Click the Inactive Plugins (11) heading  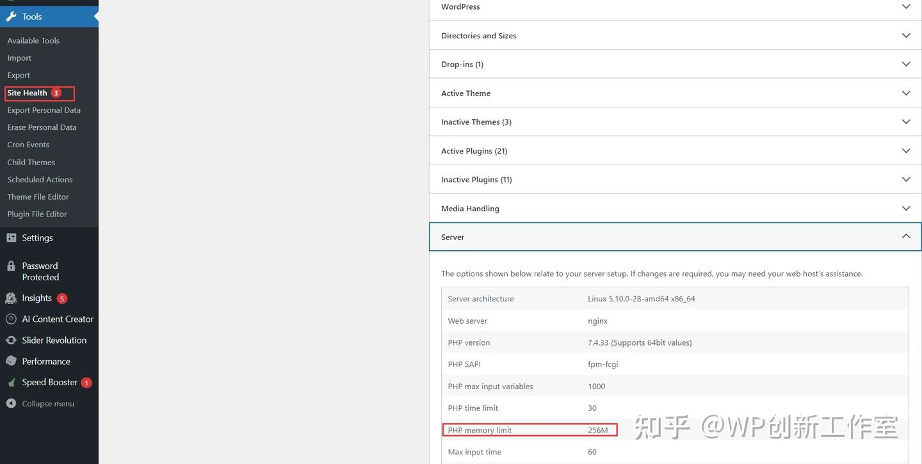click(x=476, y=179)
